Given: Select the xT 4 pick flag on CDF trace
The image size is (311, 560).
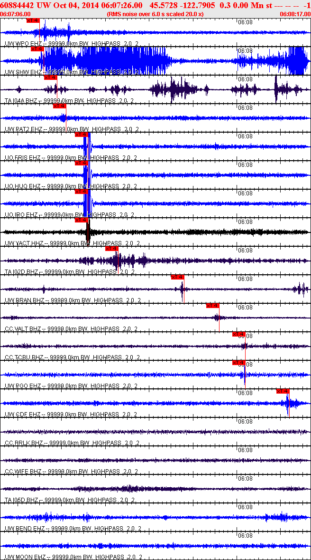Looking at the screenshot, I should (x=283, y=391).
